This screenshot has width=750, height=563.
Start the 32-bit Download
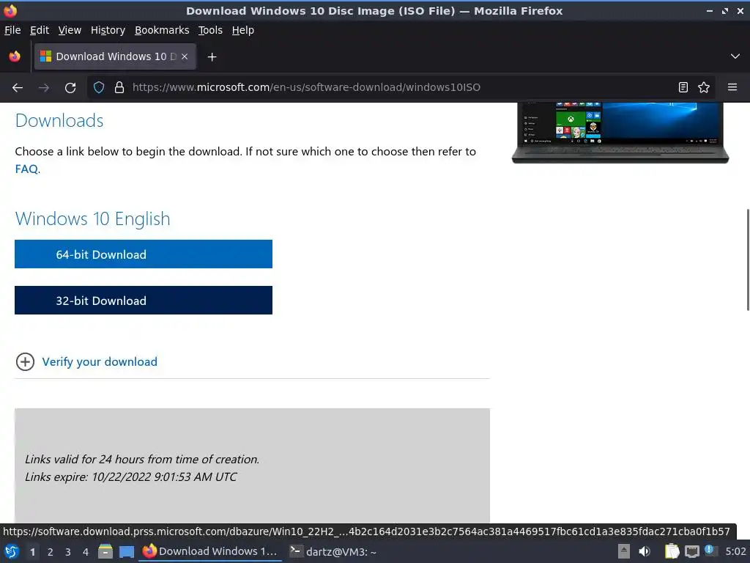pyautogui.click(x=144, y=300)
